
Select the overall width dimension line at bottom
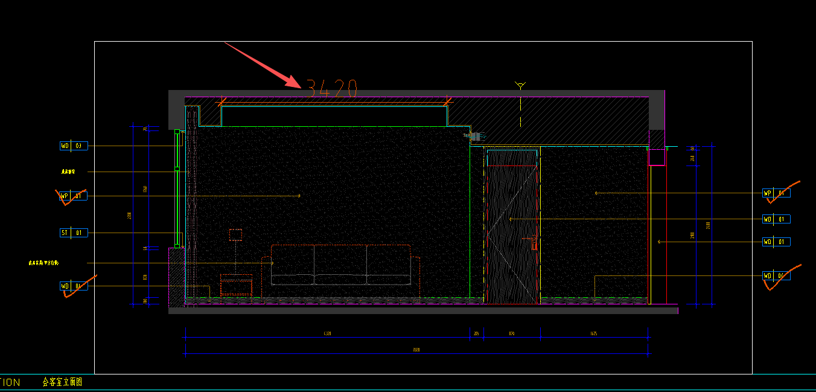416,353
